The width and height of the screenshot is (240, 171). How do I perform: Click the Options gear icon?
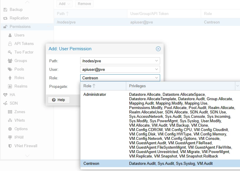pyautogui.click(x=10, y=129)
